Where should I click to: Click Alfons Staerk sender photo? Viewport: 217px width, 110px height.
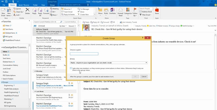click(86, 28)
